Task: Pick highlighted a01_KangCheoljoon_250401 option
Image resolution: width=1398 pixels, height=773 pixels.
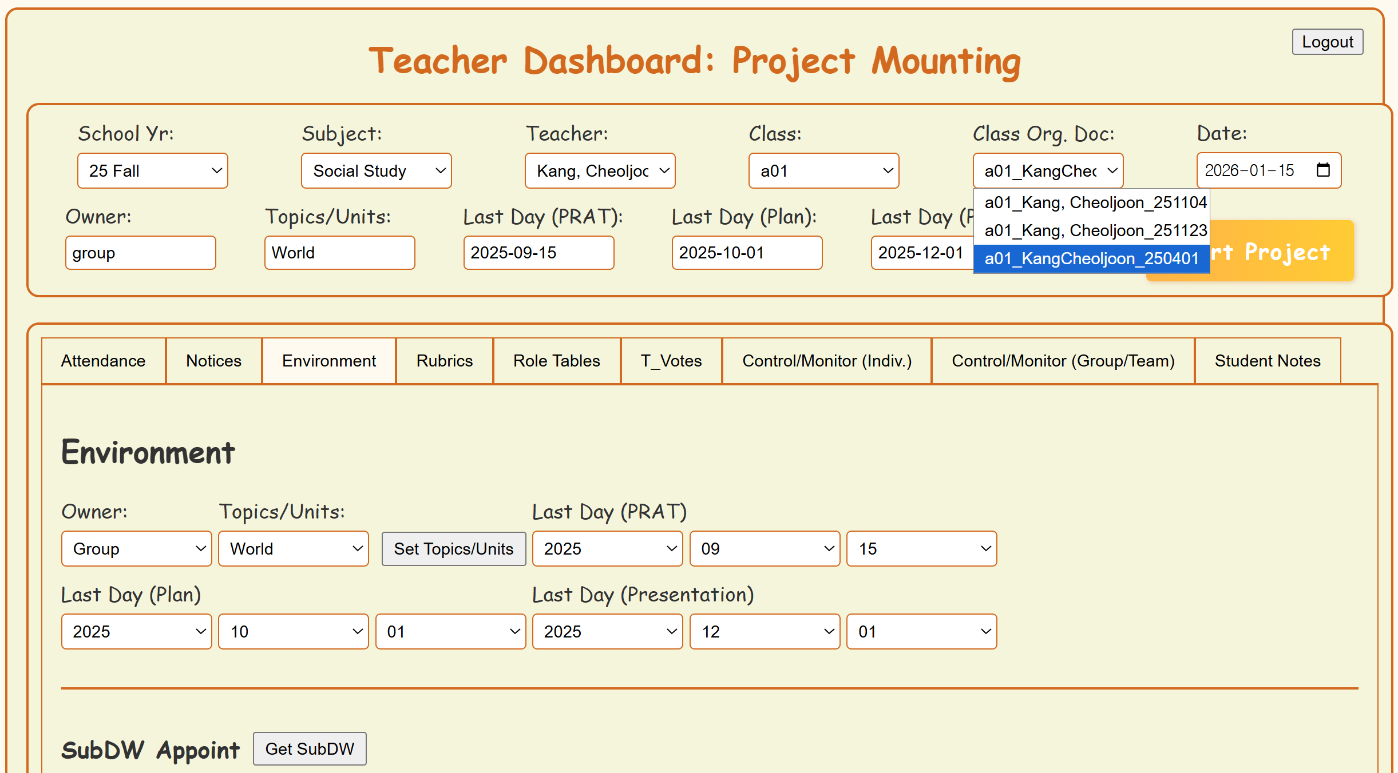Action: pyautogui.click(x=1091, y=258)
